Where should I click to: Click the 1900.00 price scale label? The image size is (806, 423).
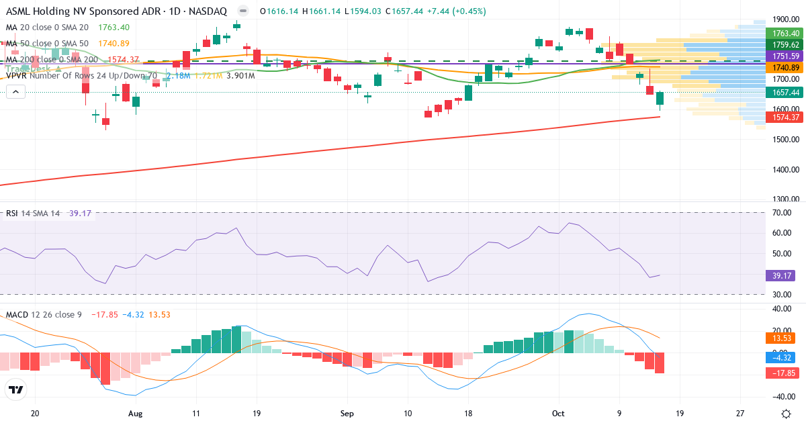(x=785, y=19)
